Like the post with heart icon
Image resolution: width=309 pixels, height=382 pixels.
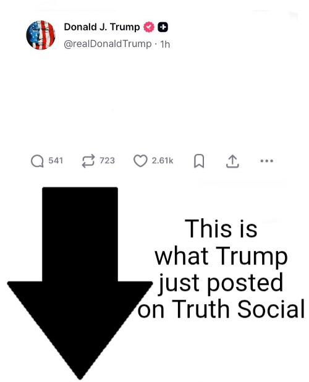[x=140, y=161]
